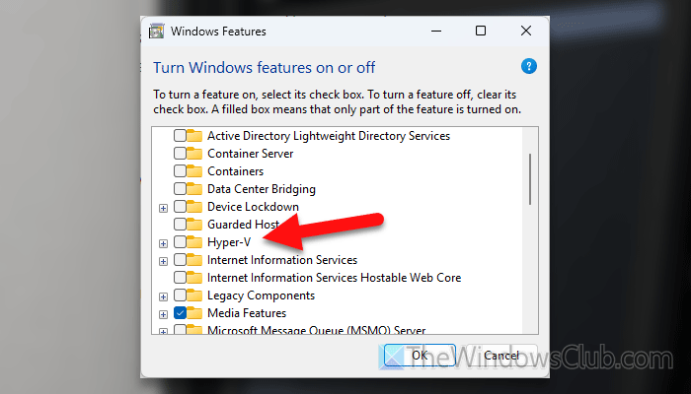Click the blue help question mark icon

coord(529,67)
